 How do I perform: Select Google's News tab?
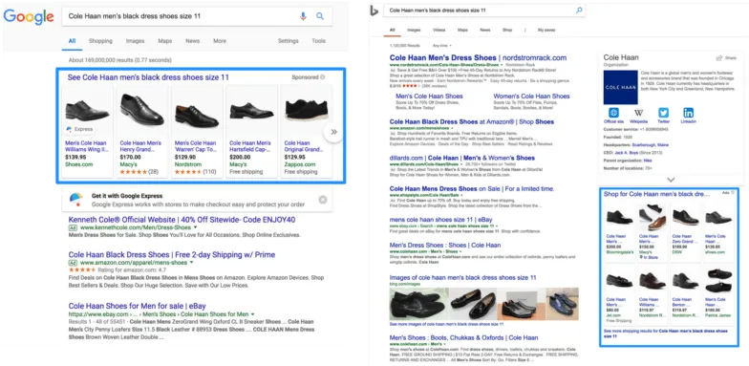193,41
